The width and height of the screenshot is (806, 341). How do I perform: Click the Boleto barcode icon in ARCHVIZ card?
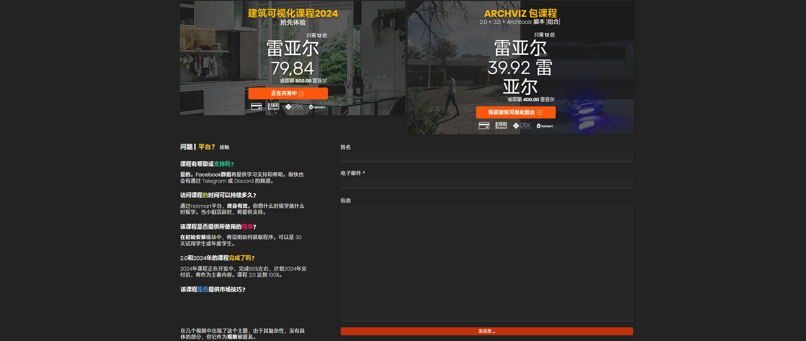[501, 125]
